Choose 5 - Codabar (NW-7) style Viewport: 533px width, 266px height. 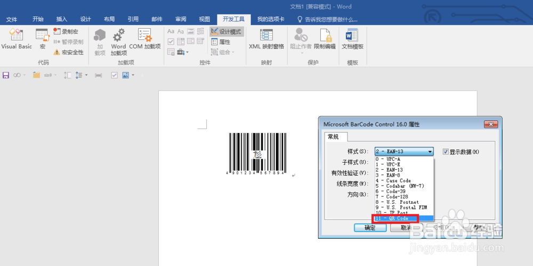coord(404,186)
